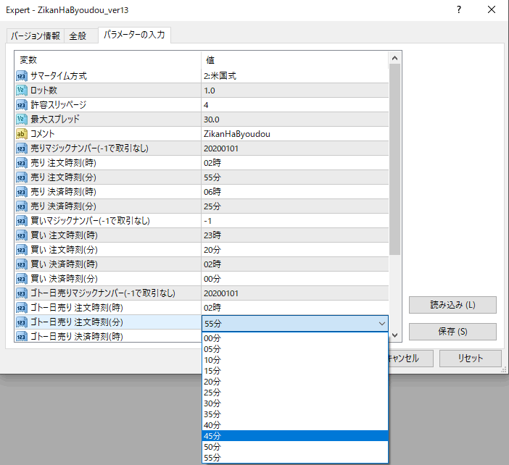Select 35分 from the dropdown list
This screenshot has height=465, width=509.
pos(295,414)
